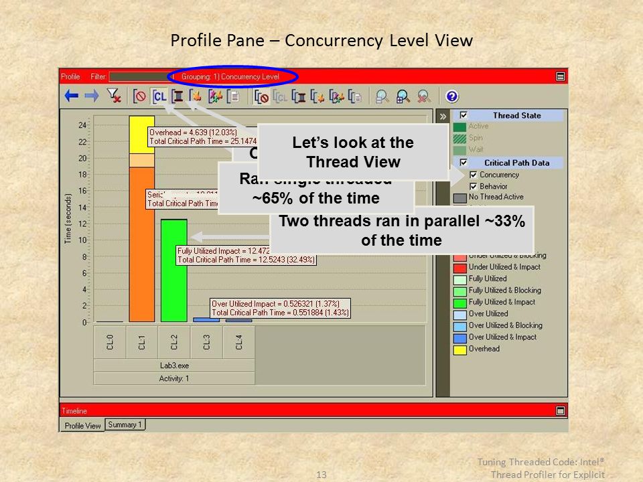The height and width of the screenshot is (482, 643).
Task: Select the CL:3 axis label
Action: coord(206,342)
